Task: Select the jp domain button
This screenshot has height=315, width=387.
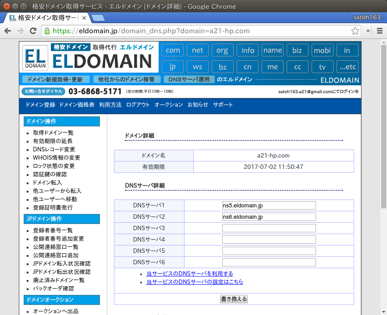Action: (173, 67)
